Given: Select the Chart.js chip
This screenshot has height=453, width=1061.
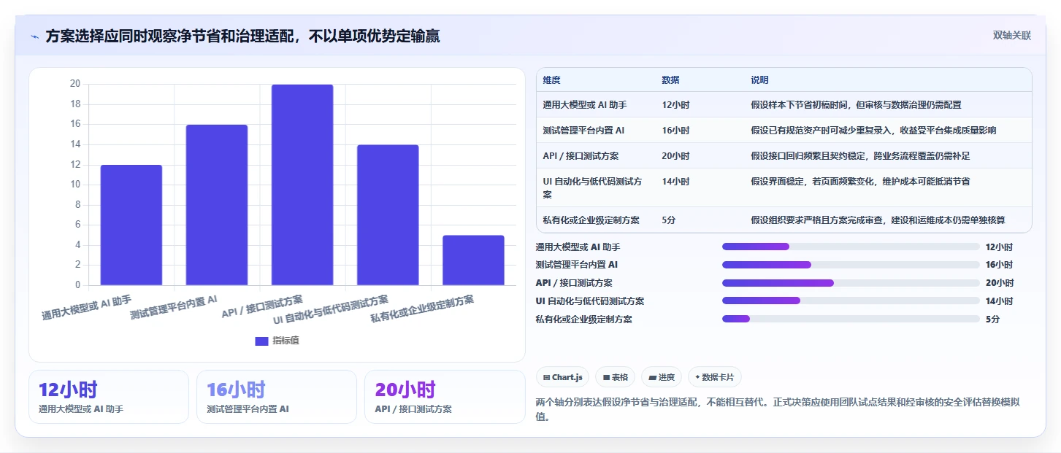Looking at the screenshot, I should click(x=562, y=377).
